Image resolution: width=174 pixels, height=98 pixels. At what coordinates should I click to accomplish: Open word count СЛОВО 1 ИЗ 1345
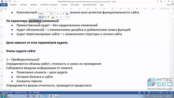tap(21, 93)
